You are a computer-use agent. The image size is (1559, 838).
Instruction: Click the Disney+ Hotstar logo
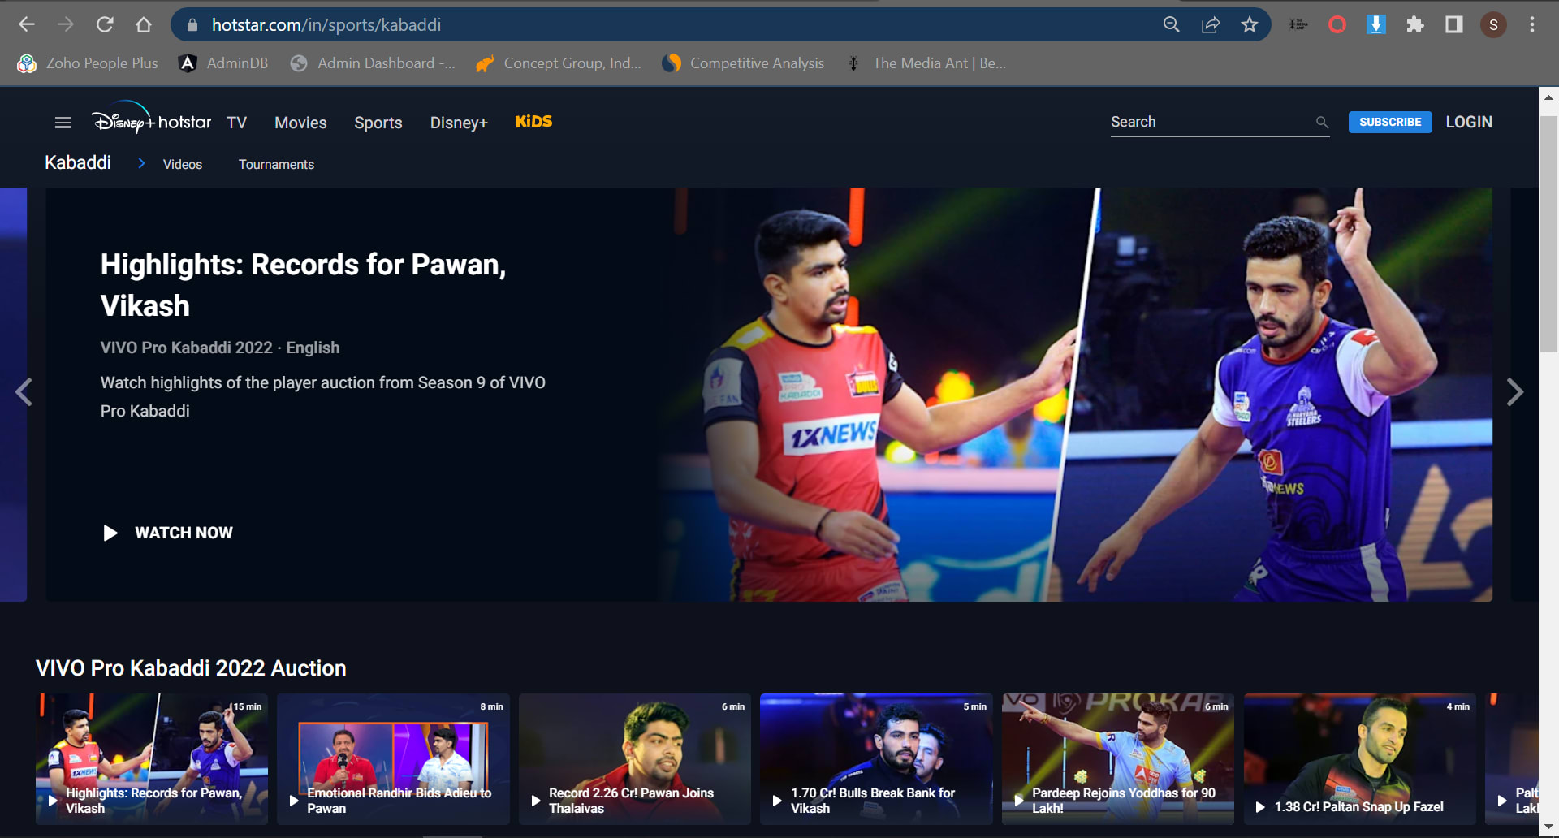[151, 120]
